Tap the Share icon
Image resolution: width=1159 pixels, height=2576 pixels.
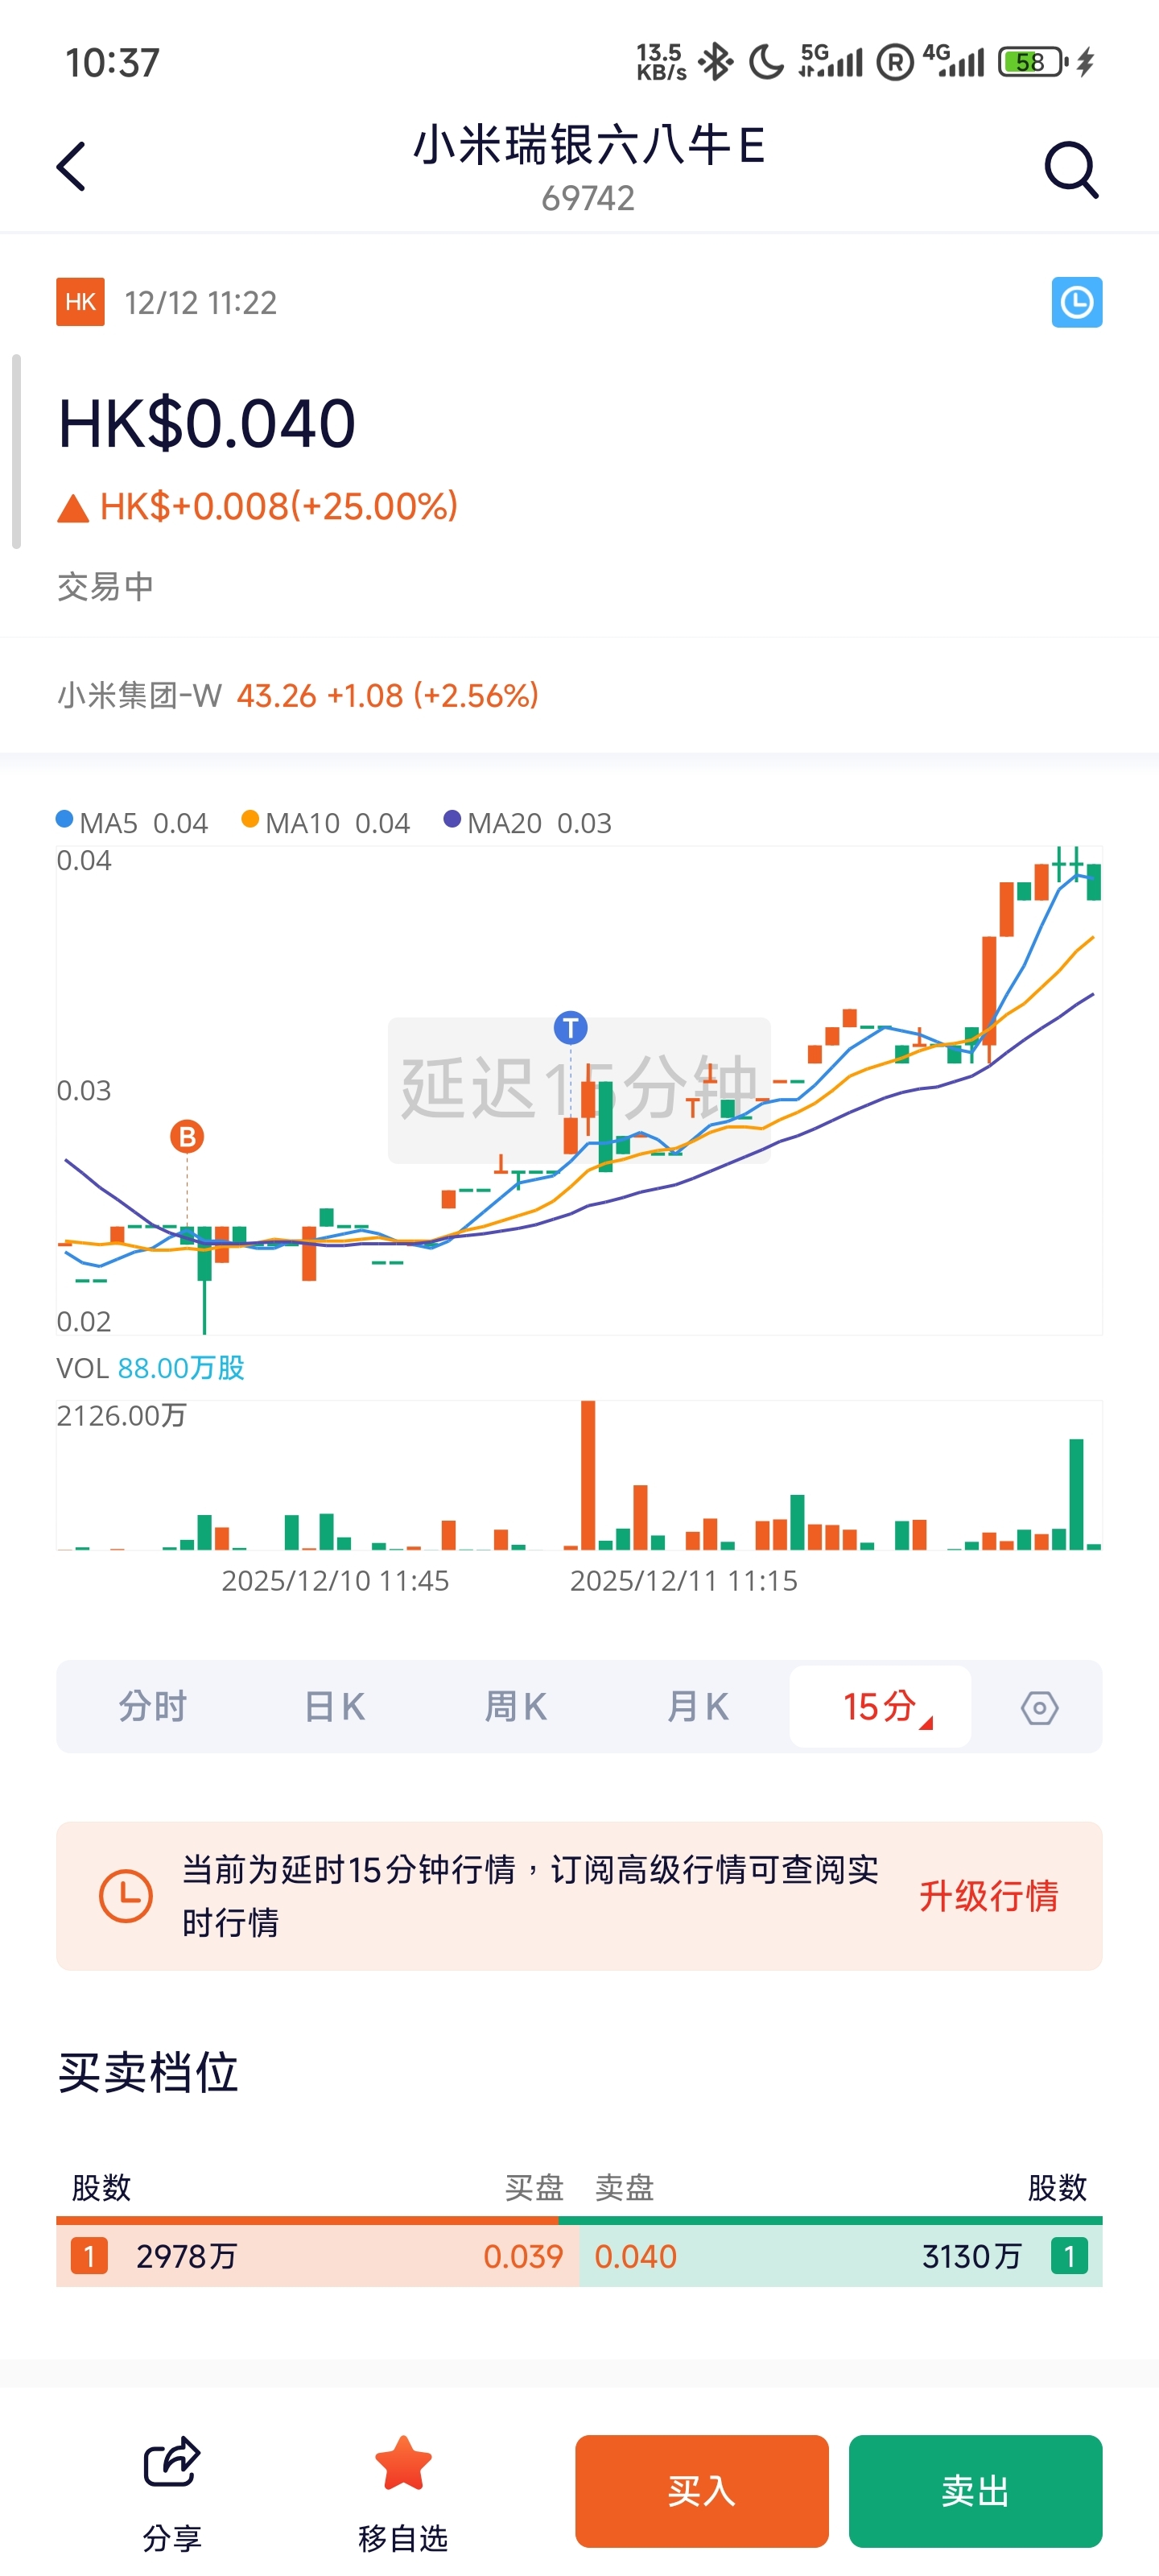click(x=172, y=2462)
